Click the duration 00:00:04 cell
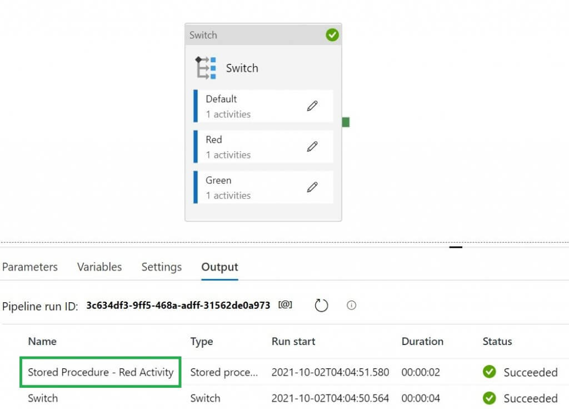Viewport: 569px width, 410px height. click(x=421, y=398)
